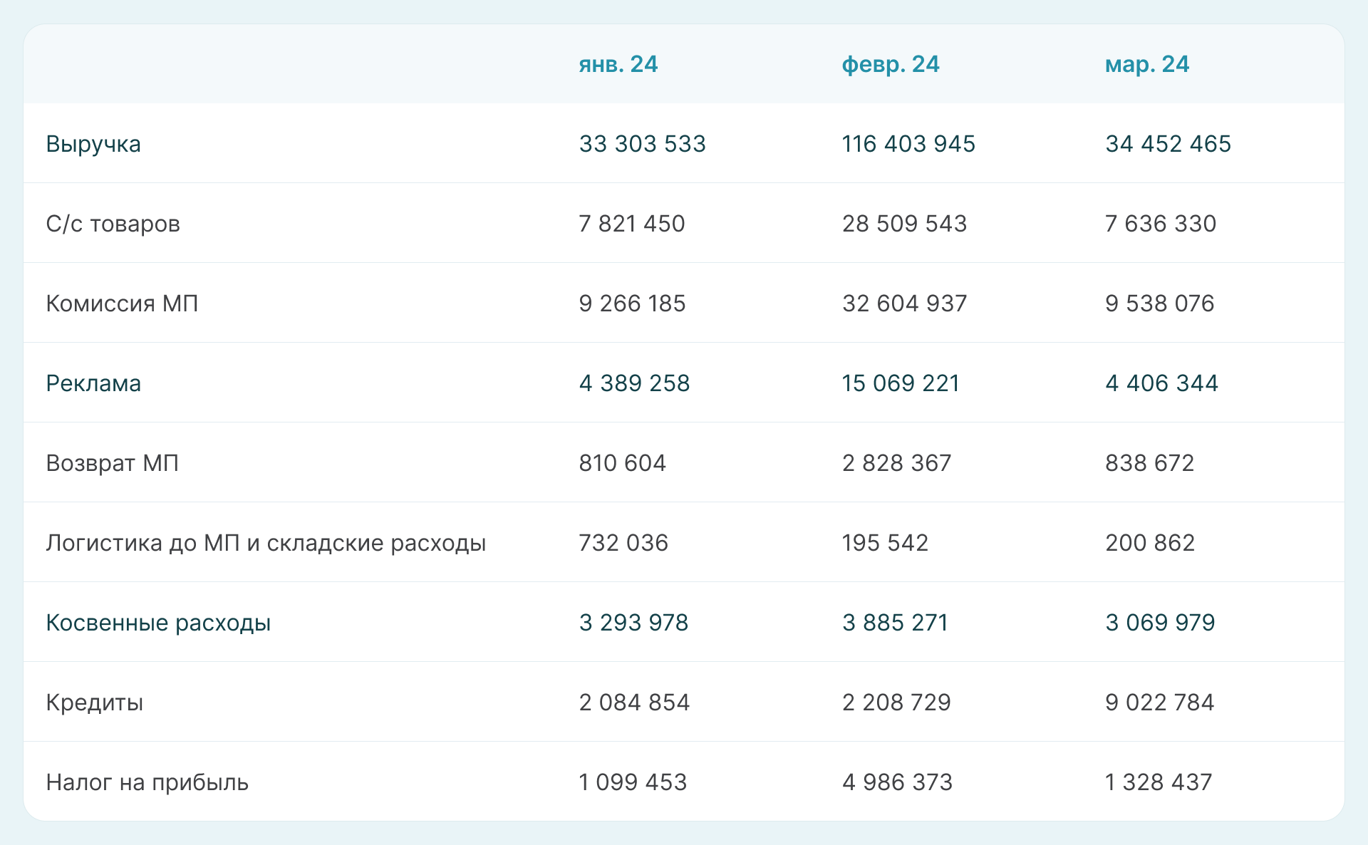
Task: Select the Реклама row label
Action: coord(93,383)
